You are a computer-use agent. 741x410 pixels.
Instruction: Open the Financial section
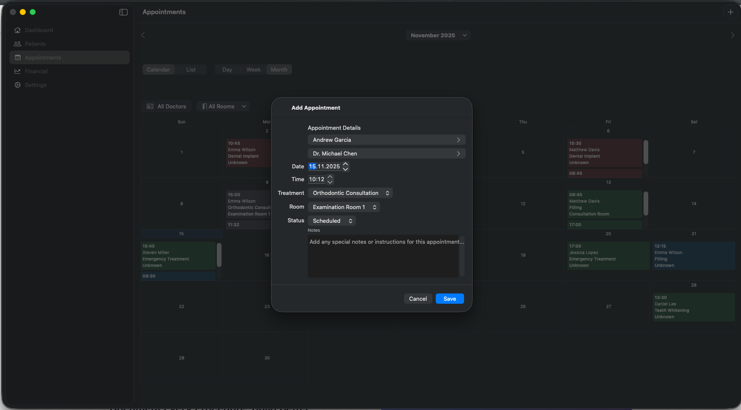click(x=36, y=71)
